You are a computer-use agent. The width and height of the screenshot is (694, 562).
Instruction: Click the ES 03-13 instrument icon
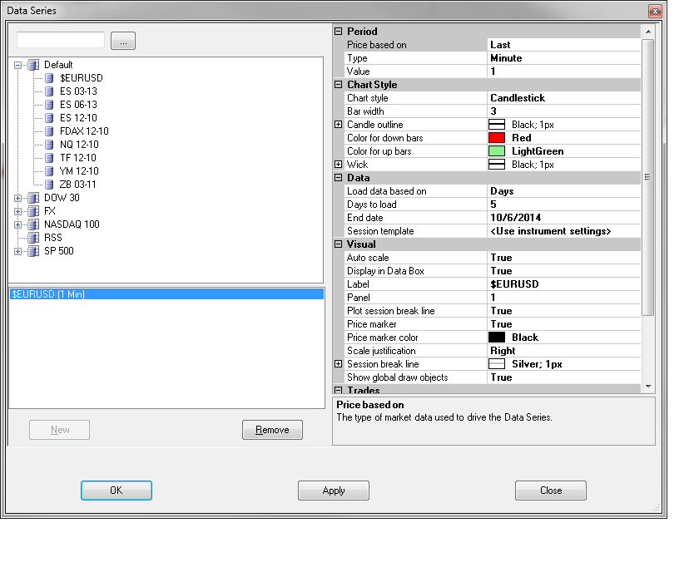pos(49,91)
